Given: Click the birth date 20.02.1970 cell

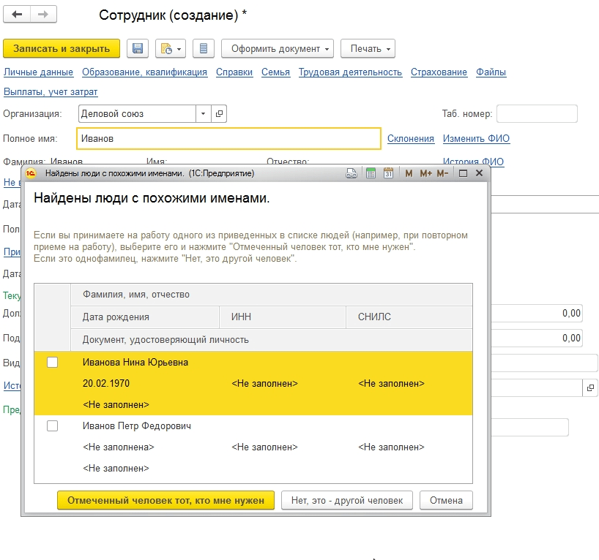Looking at the screenshot, I should pyautogui.click(x=106, y=383).
